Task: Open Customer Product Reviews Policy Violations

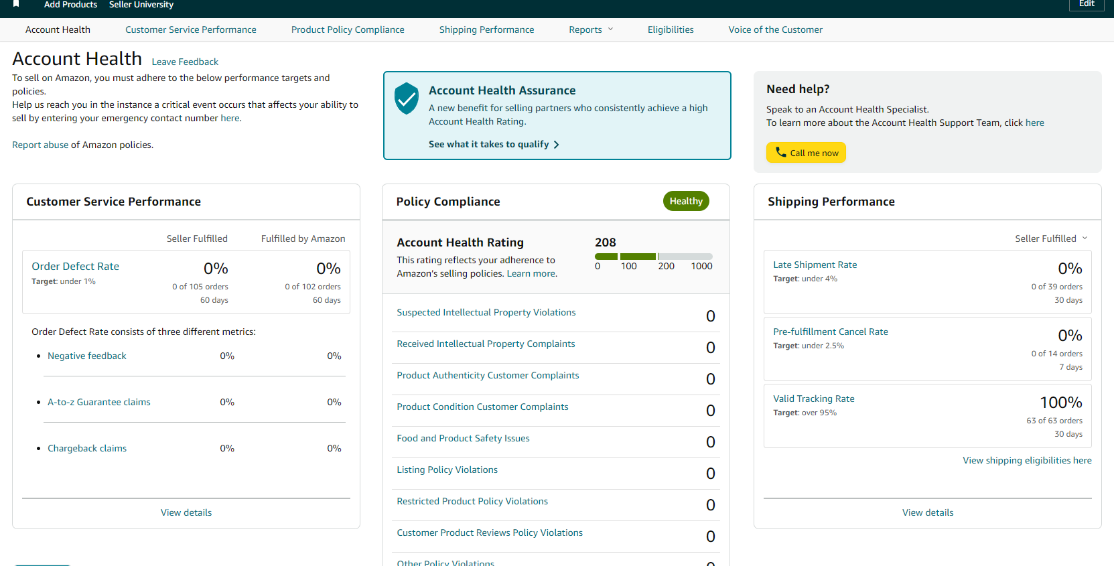Action: tap(490, 533)
